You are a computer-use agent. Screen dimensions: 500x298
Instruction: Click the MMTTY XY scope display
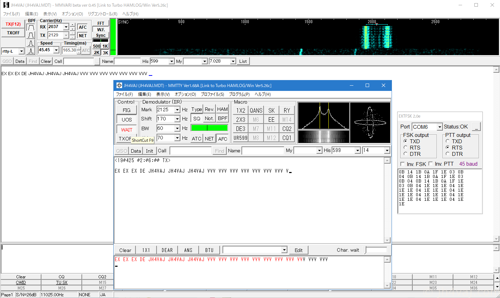(370, 122)
